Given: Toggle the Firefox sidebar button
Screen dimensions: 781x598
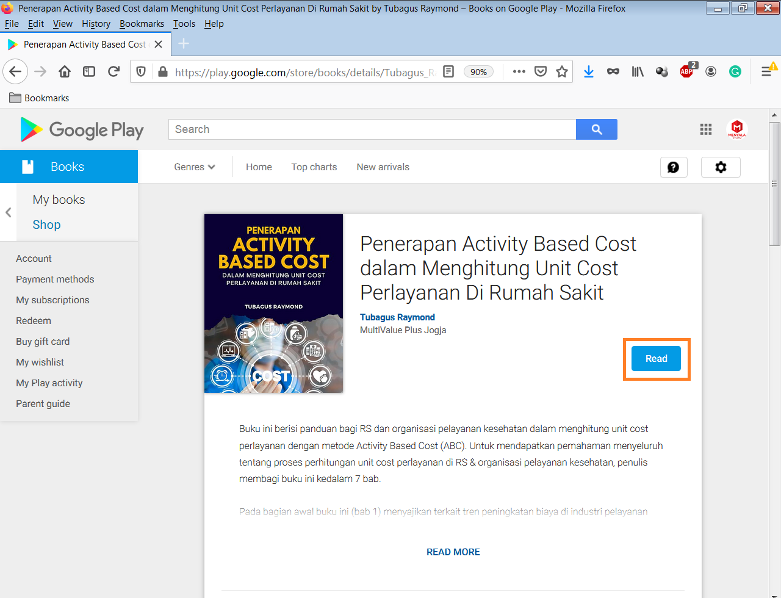Looking at the screenshot, I should [x=89, y=72].
